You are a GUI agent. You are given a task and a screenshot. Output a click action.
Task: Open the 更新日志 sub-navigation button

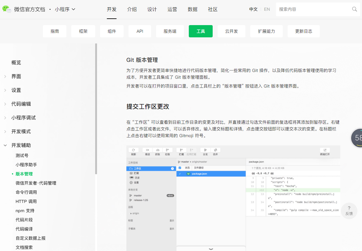coord(304,31)
